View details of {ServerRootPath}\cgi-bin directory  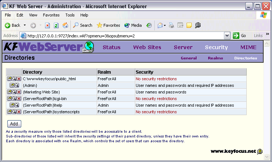(14, 99)
